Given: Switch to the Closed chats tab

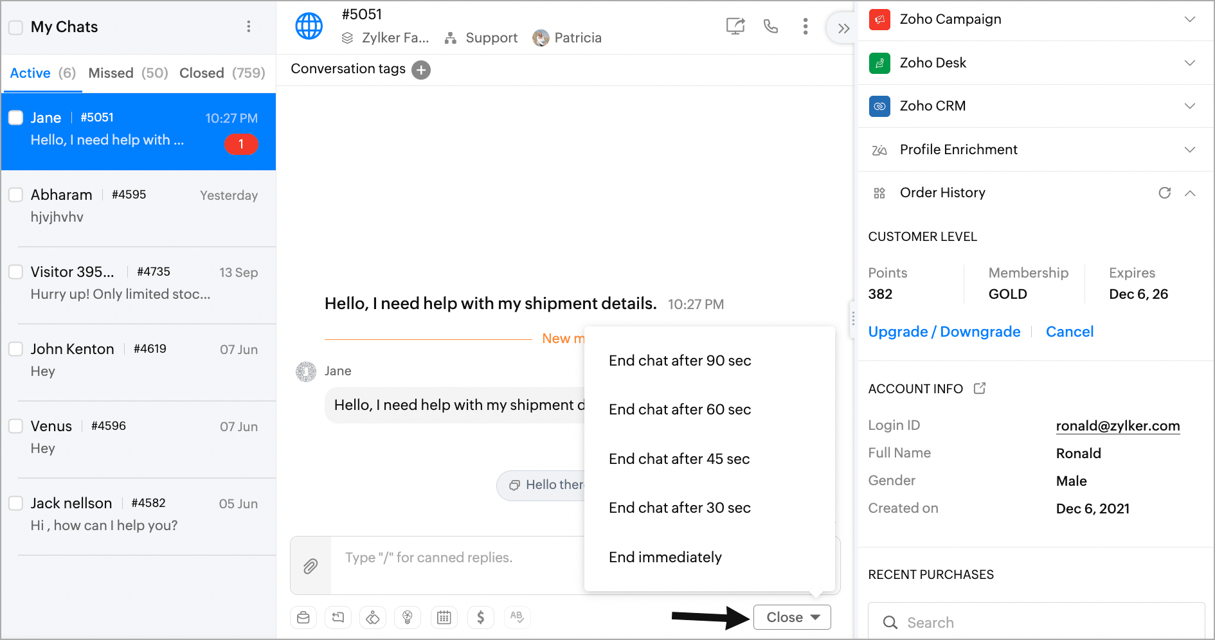Looking at the screenshot, I should pyautogui.click(x=222, y=73).
